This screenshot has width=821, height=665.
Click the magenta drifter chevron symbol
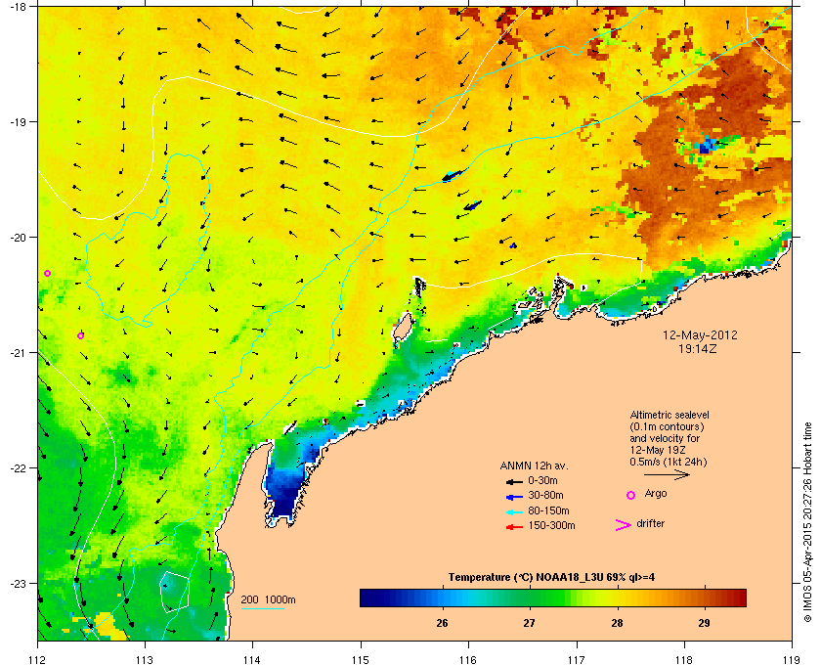(x=624, y=525)
